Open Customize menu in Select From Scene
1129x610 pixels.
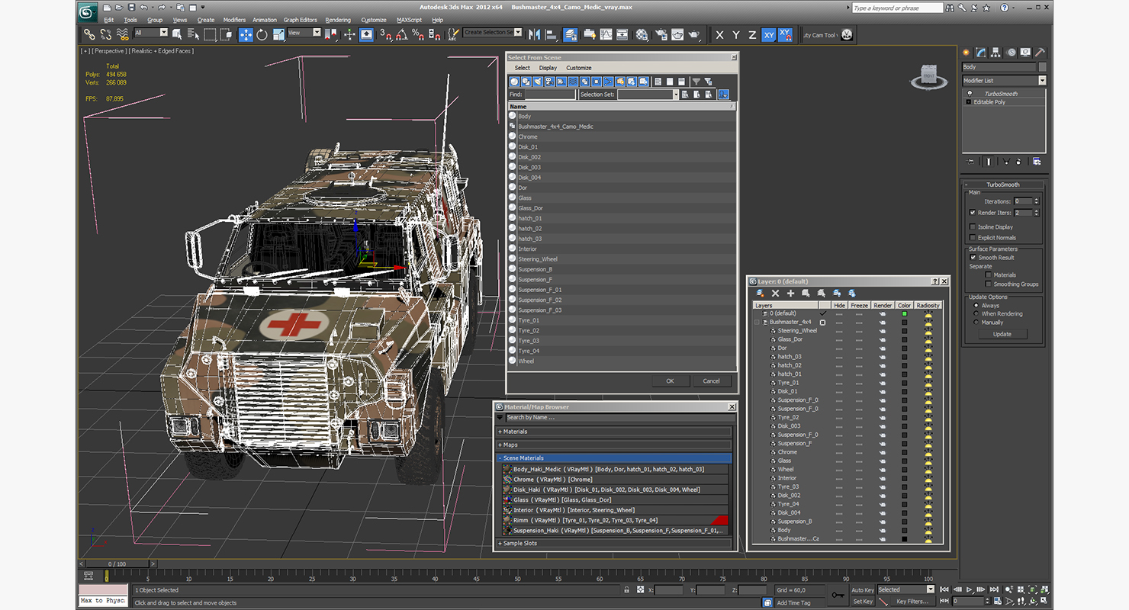pyautogui.click(x=578, y=68)
